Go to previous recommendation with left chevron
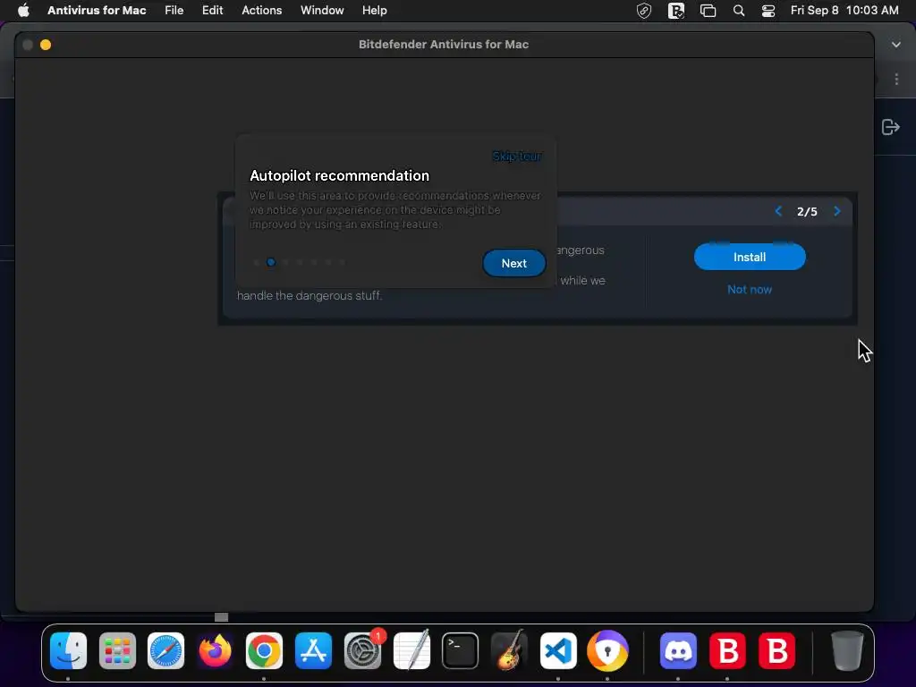The image size is (916, 687). tap(778, 211)
